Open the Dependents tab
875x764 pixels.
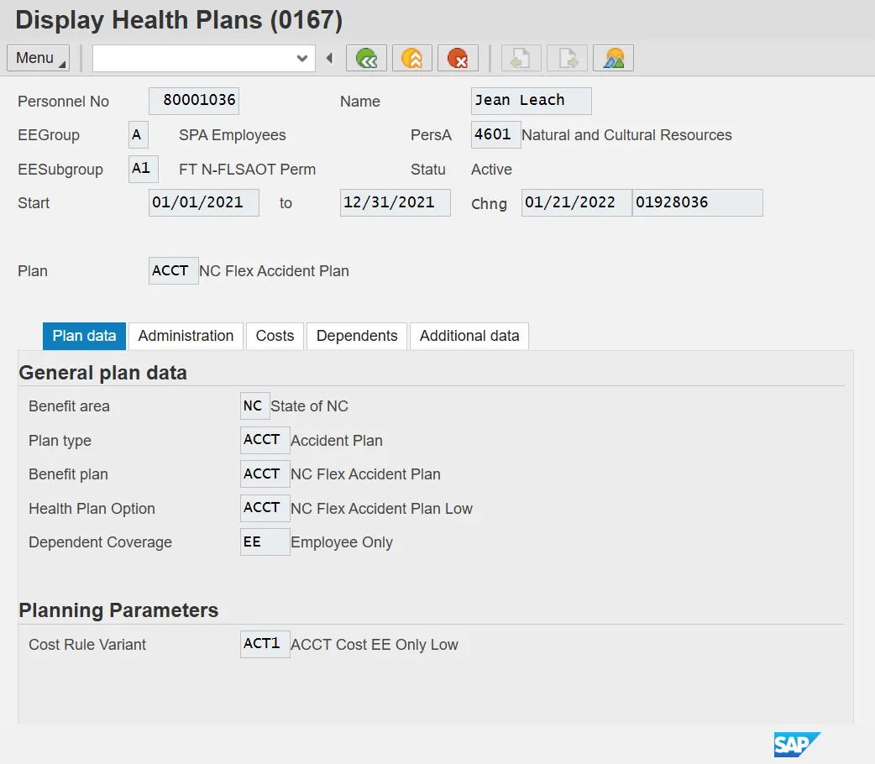tap(357, 336)
